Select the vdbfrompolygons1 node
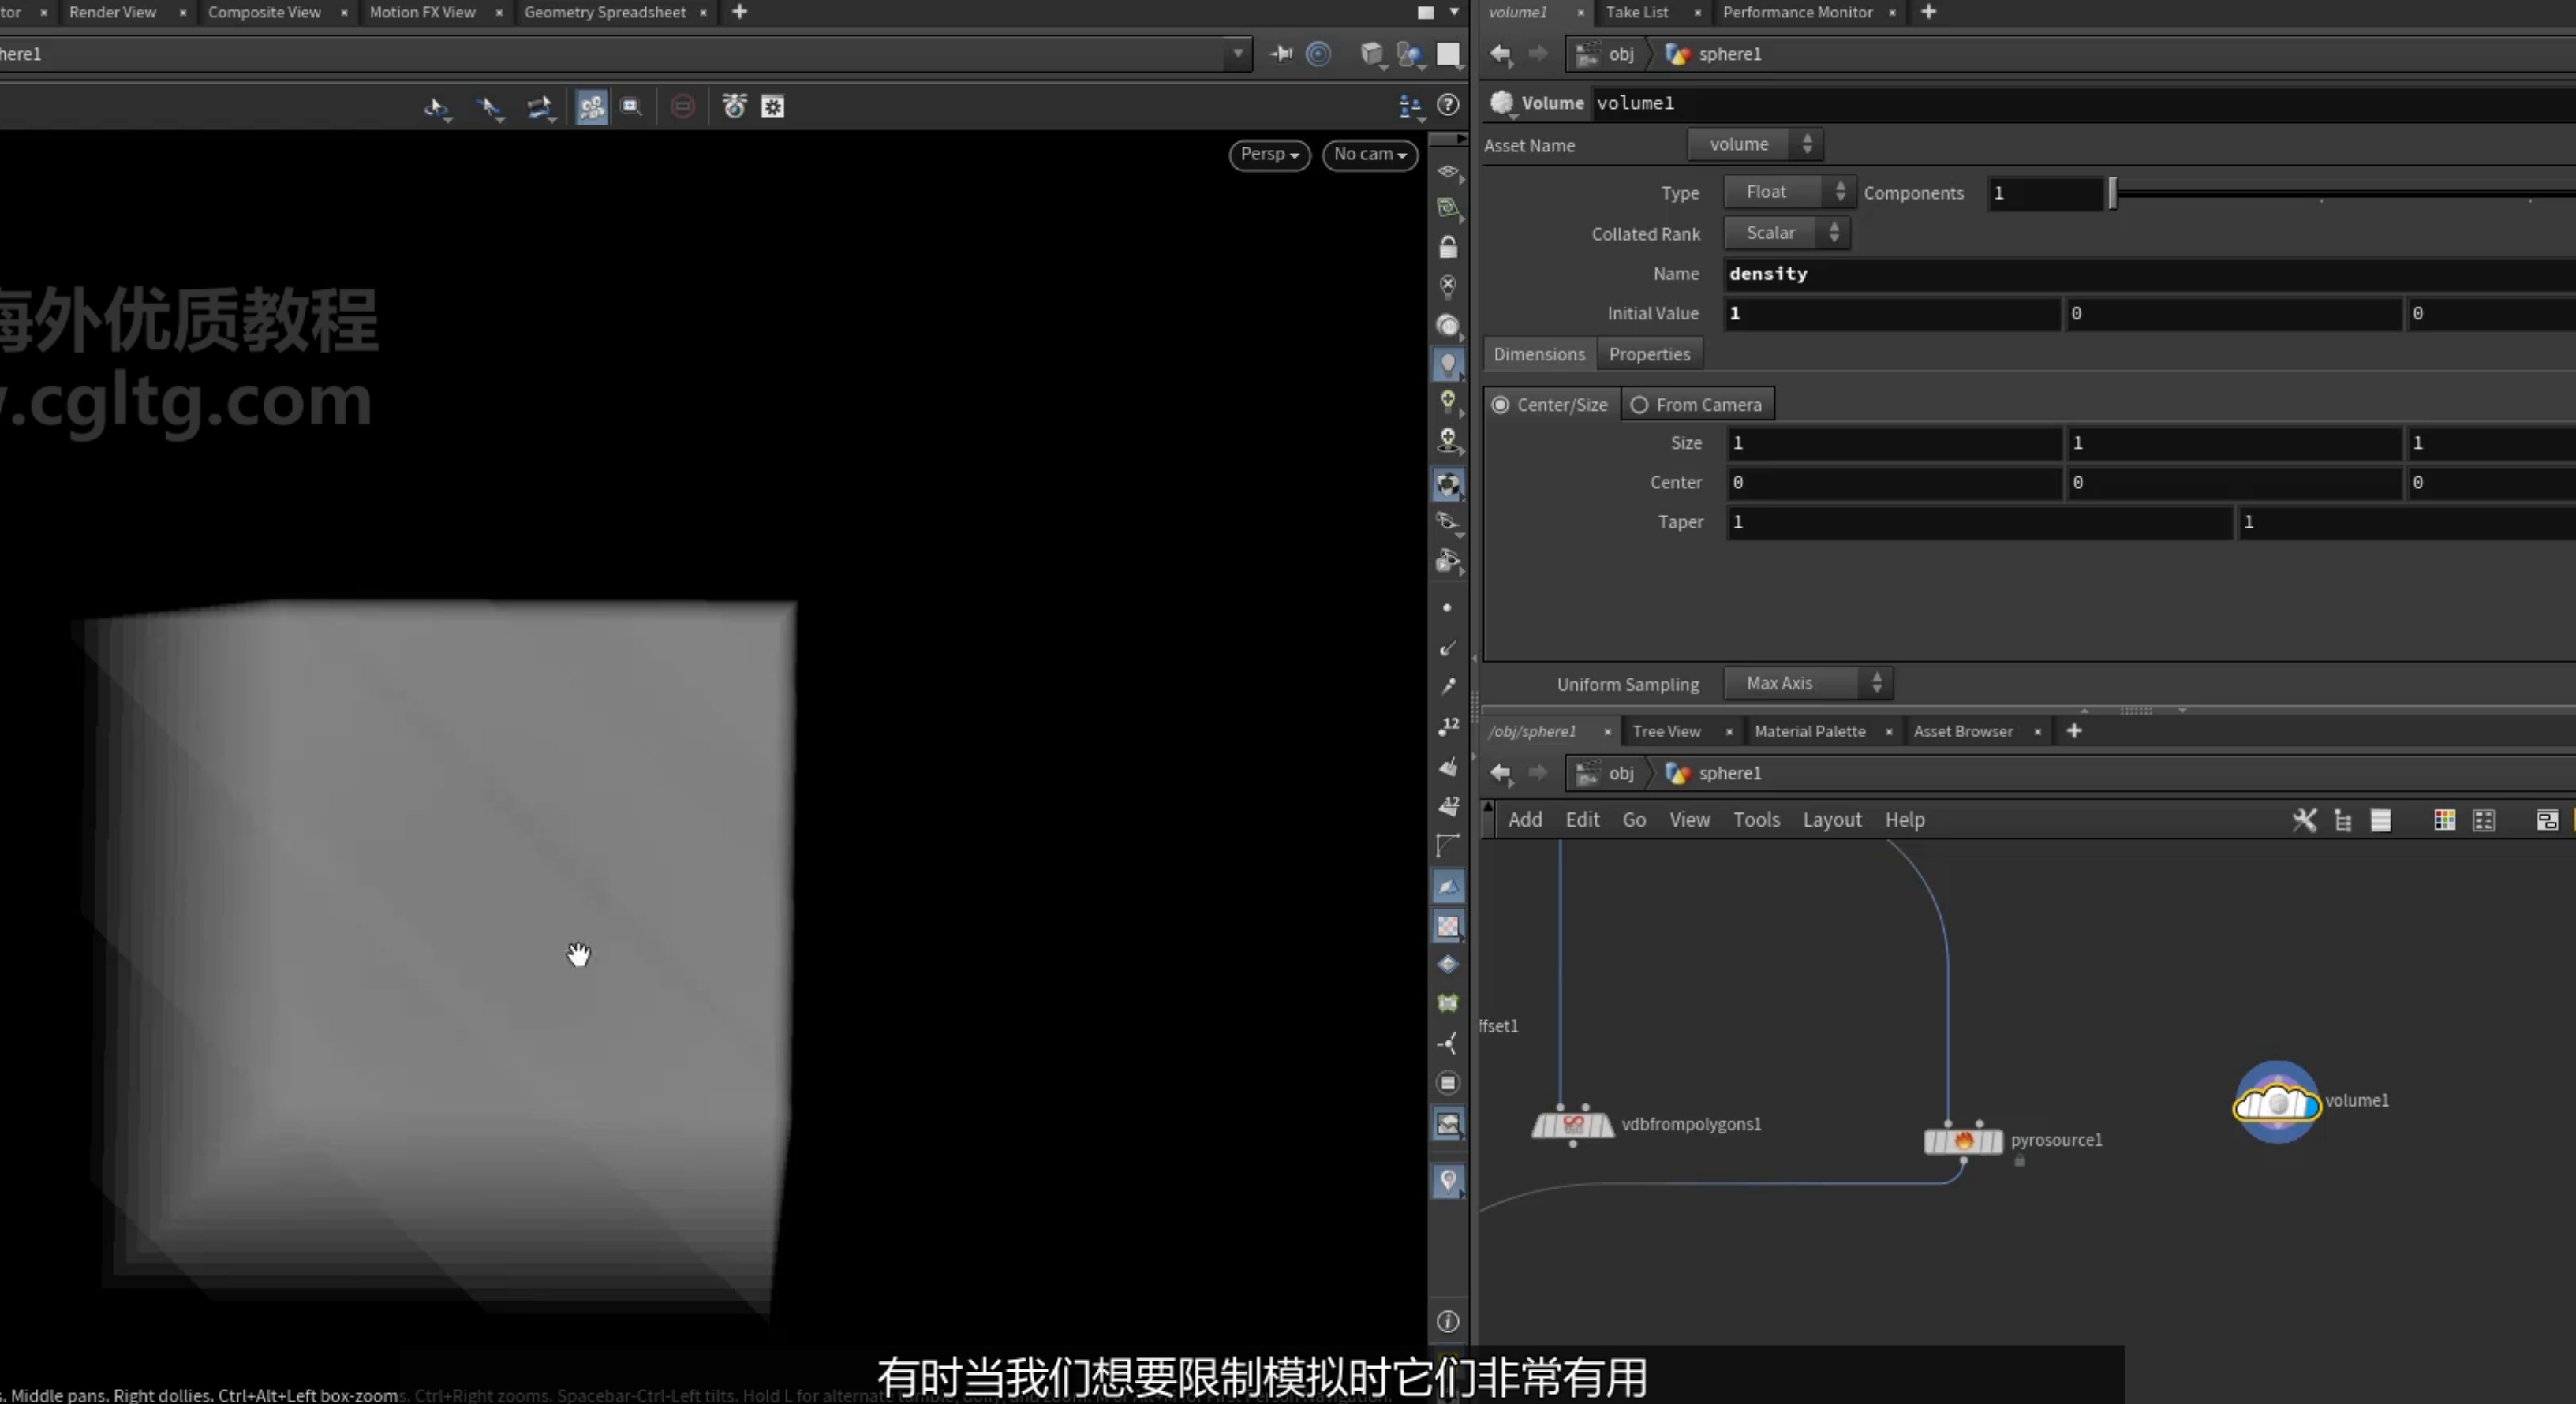Image resolution: width=2576 pixels, height=1404 pixels. (x=1573, y=1125)
